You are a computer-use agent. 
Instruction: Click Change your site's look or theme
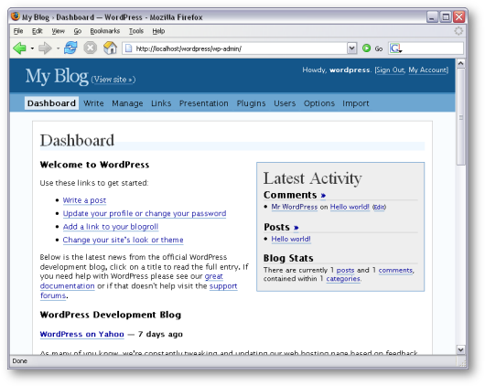tap(124, 240)
